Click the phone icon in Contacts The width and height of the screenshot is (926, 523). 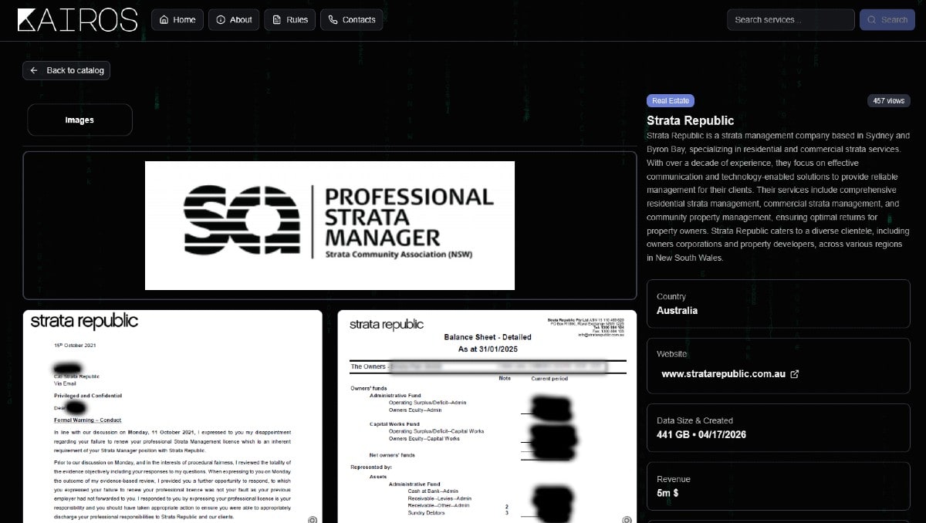tap(333, 20)
